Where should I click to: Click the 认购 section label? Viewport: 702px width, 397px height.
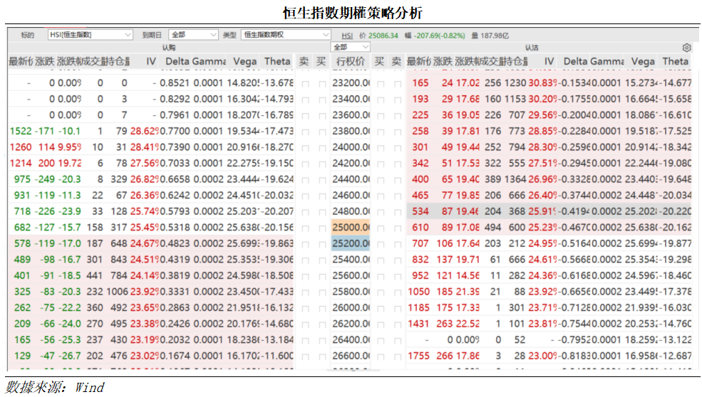point(169,48)
